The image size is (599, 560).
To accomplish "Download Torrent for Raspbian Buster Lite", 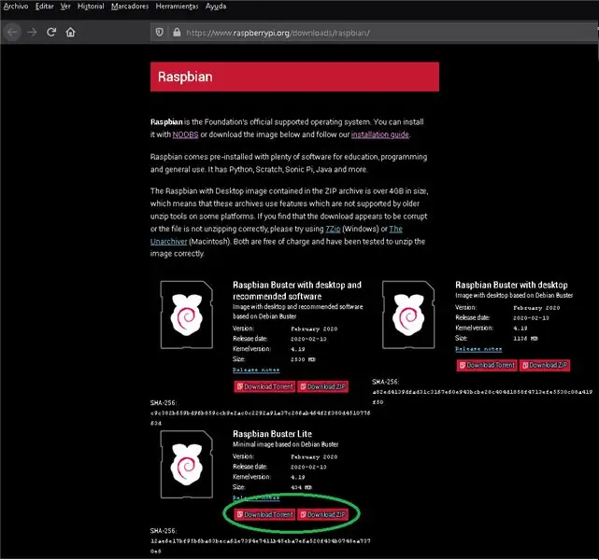I will (x=264, y=514).
